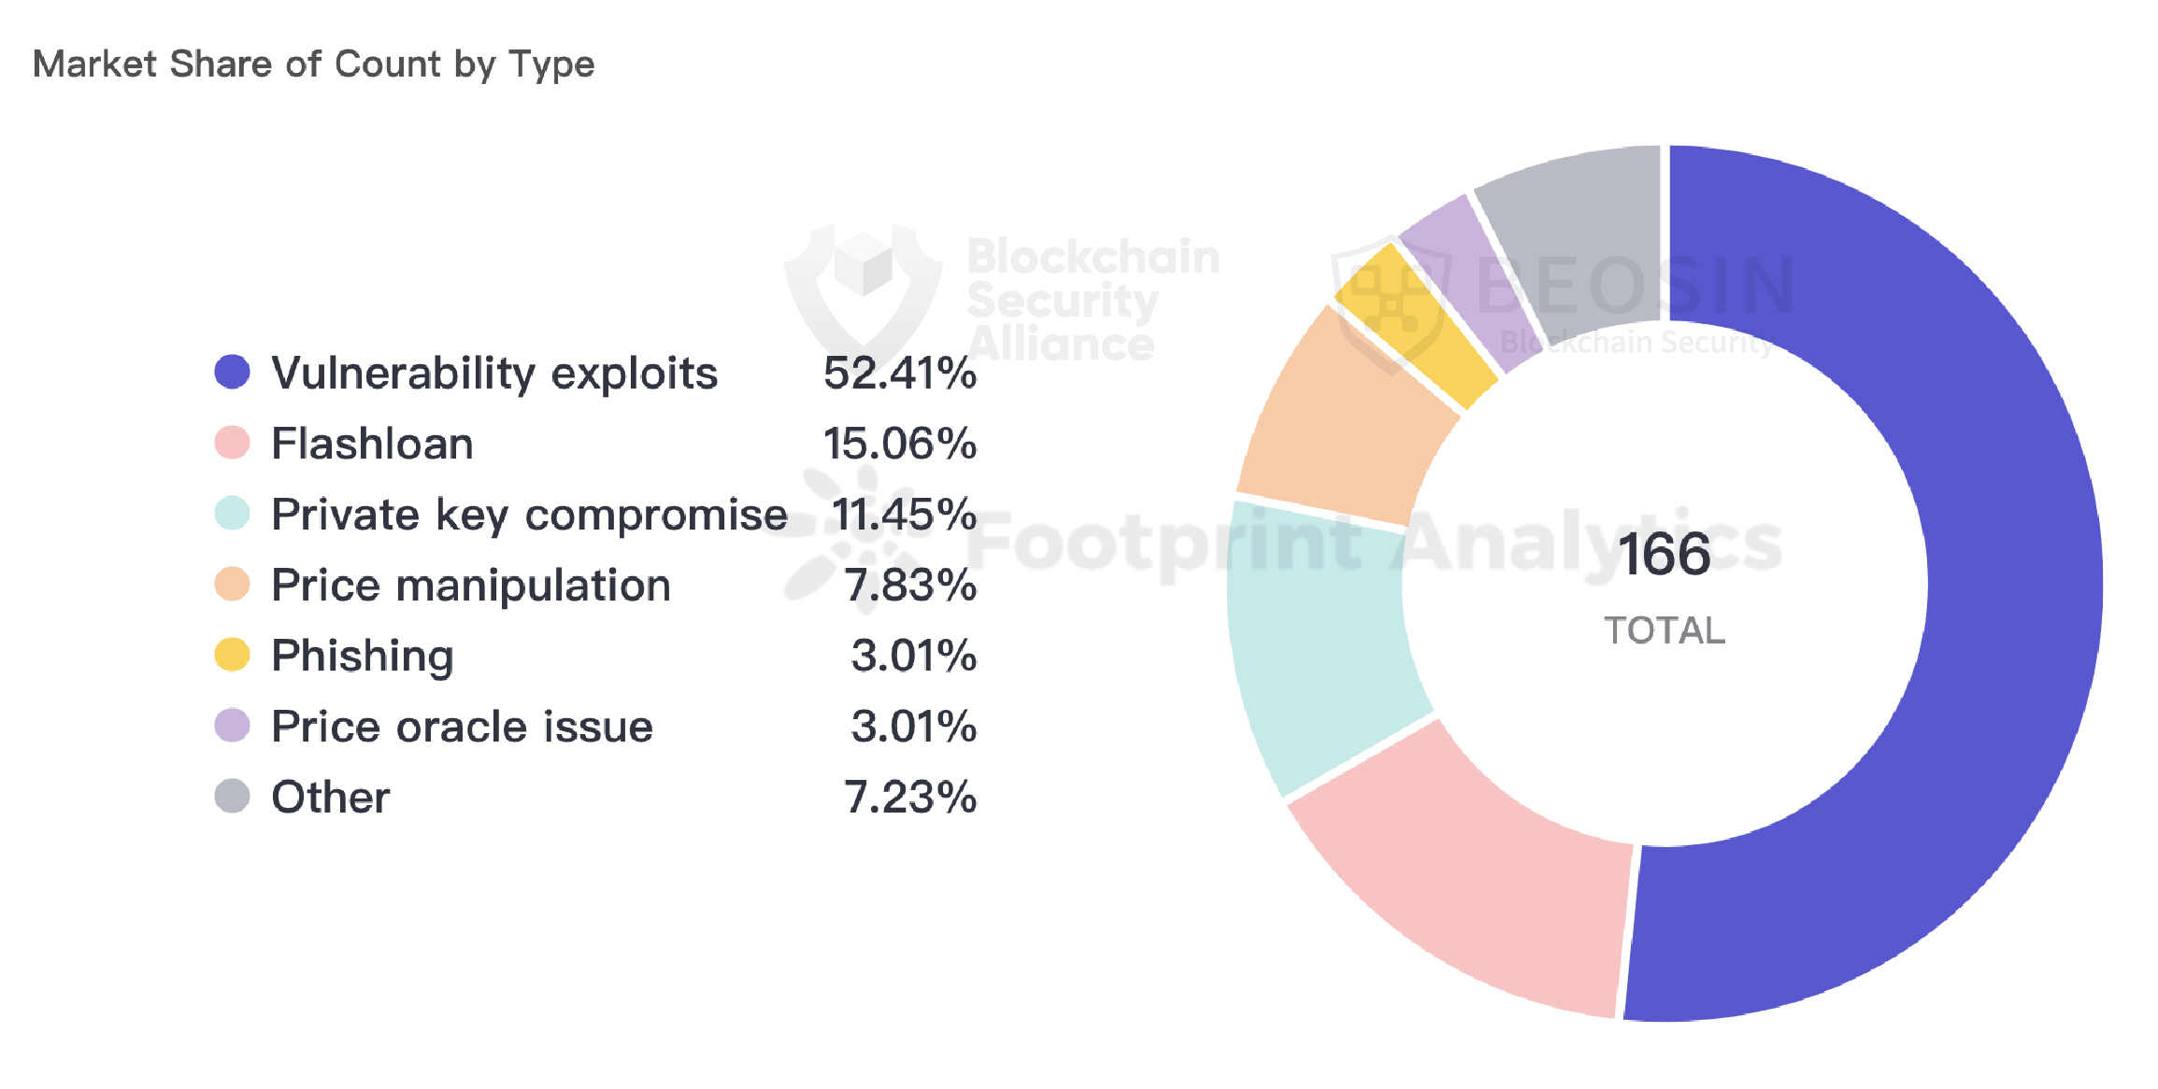Click the 166 total count in donut center
Screen dimensions: 2158x1089
click(1665, 554)
